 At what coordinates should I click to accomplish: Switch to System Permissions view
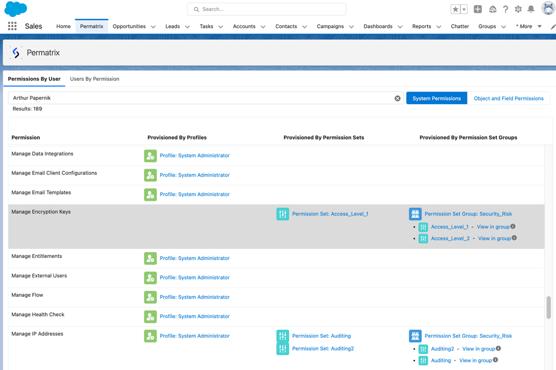click(436, 98)
